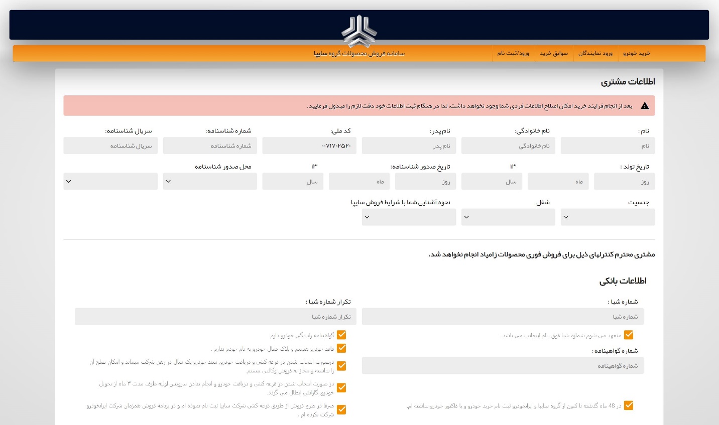
Task: Go to the سوابق خرید menu item
Action: pos(554,53)
